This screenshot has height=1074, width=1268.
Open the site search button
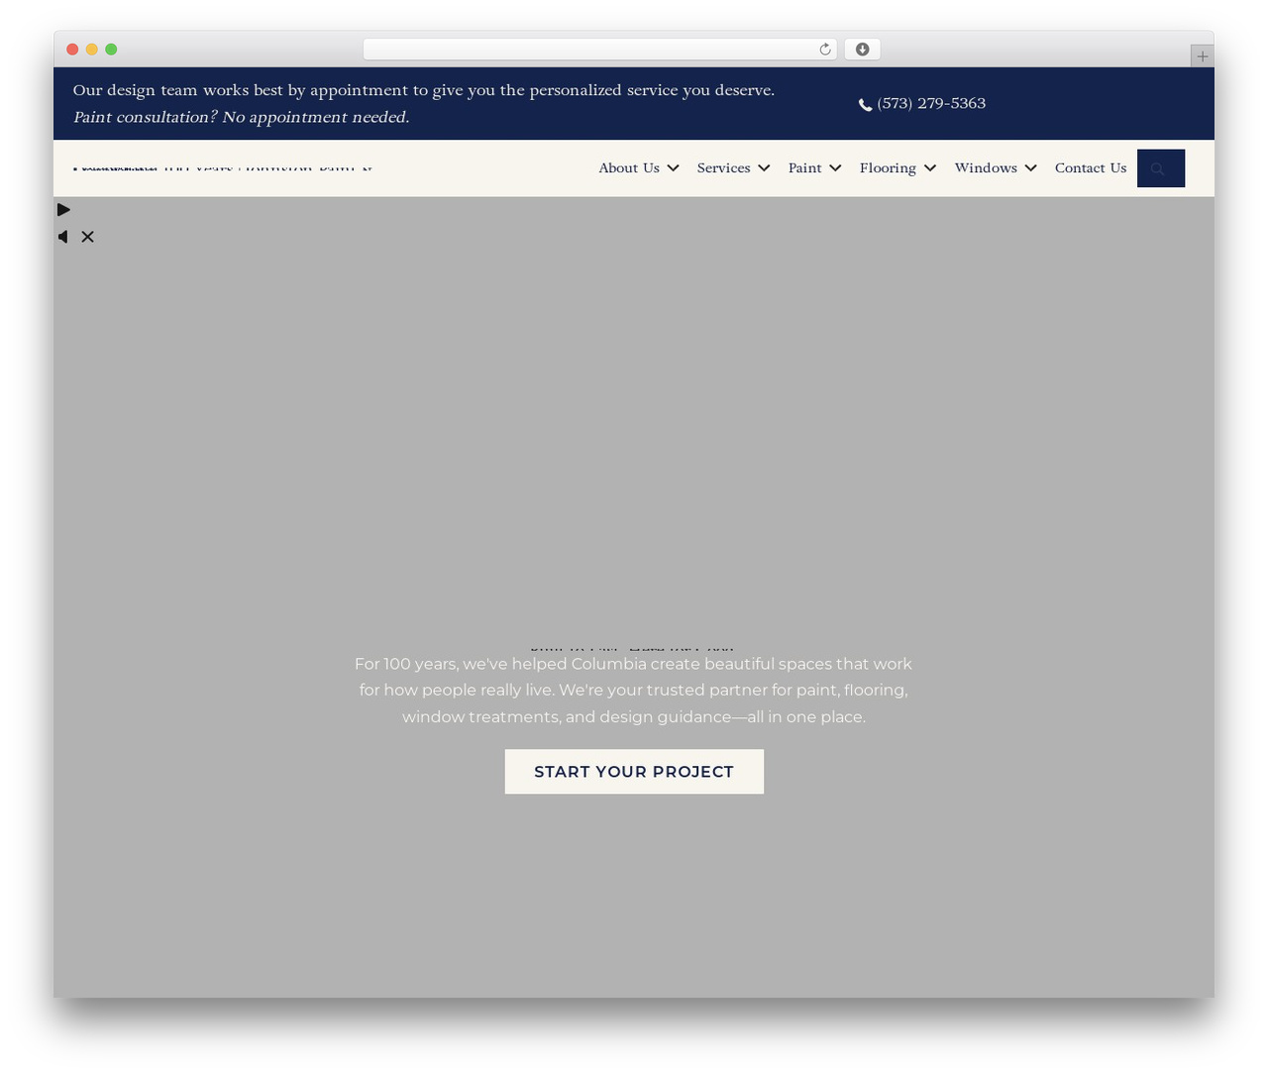[x=1161, y=168]
